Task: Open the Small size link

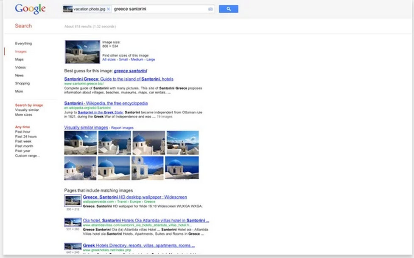Action: pos(123,60)
